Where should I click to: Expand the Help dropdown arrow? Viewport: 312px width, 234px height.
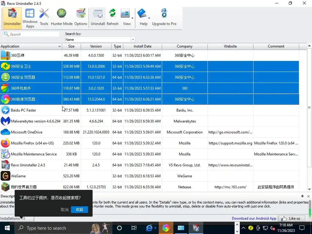[149, 18]
